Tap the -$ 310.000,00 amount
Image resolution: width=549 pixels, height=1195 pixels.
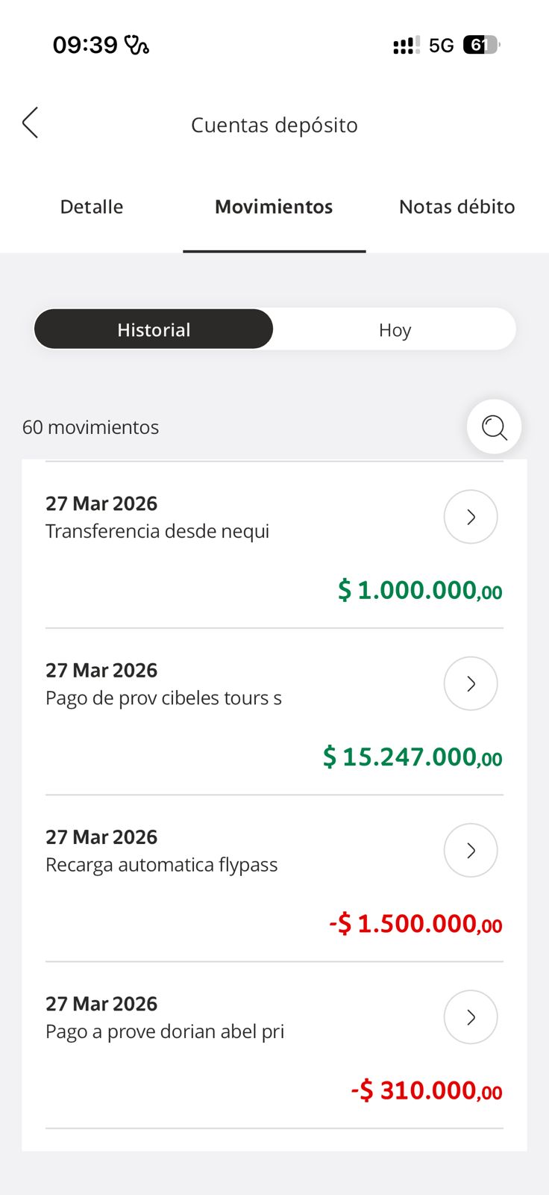[427, 1090]
